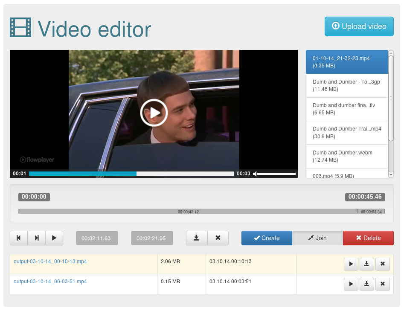
Task: Mute the player using the speaker icon
Action: (x=255, y=174)
